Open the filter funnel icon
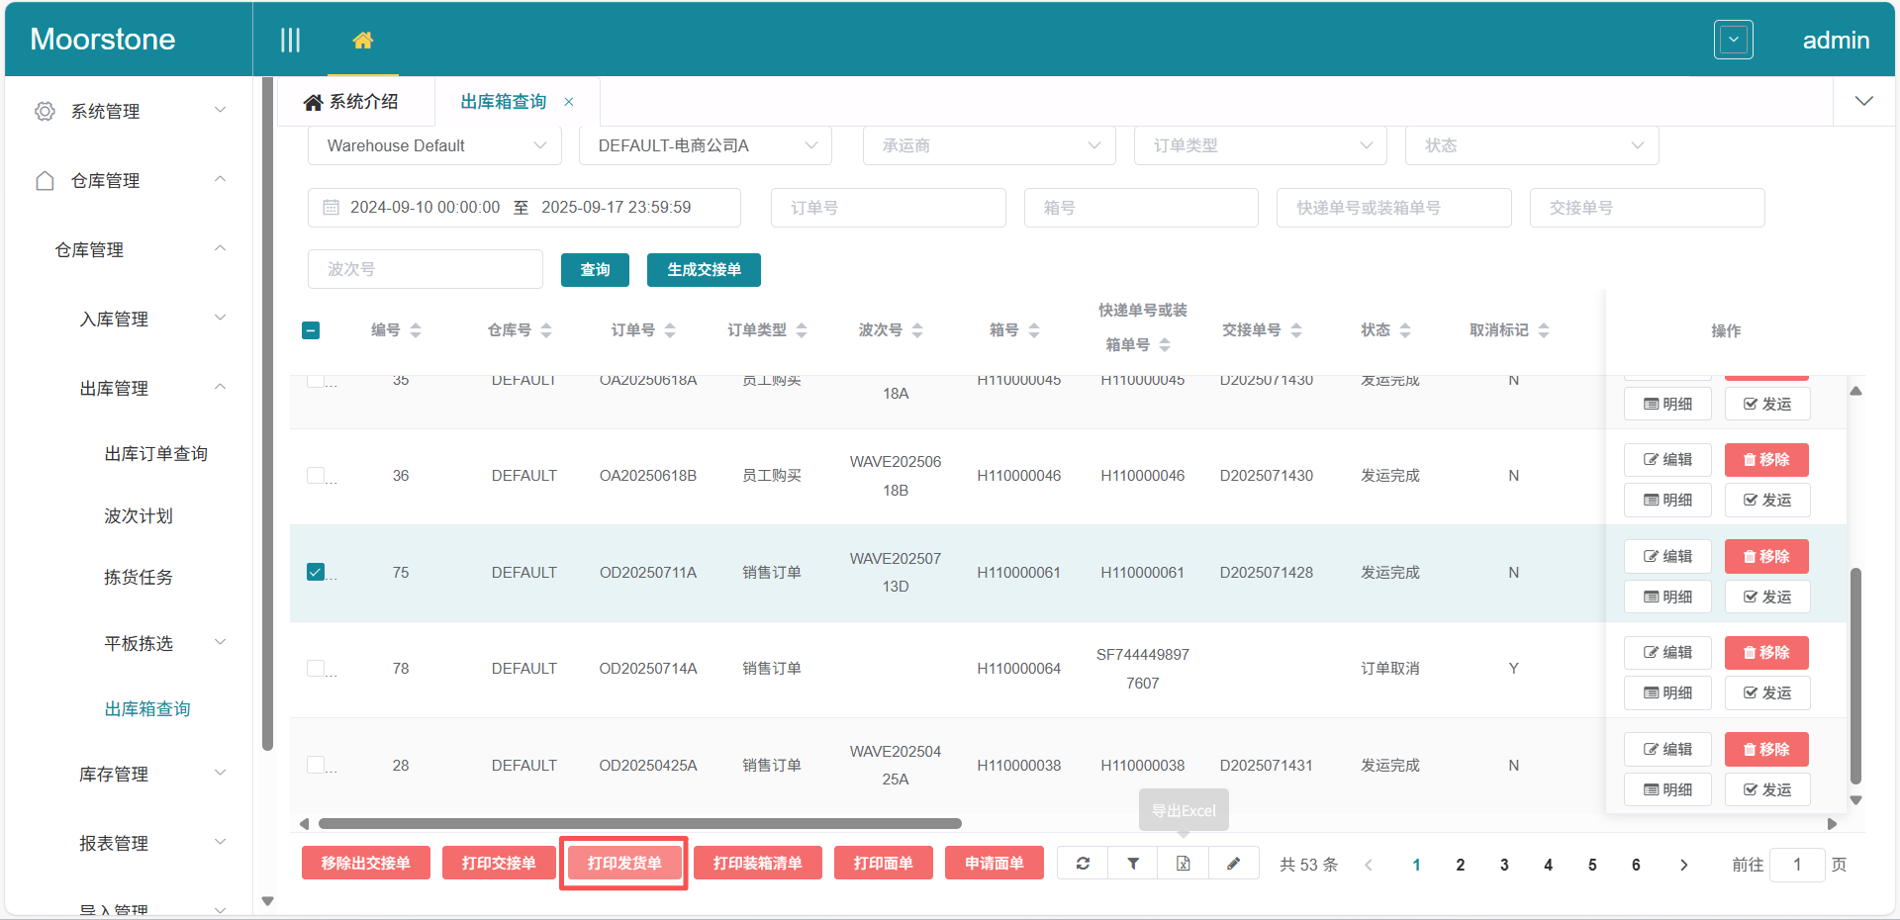Viewport: 1900px width, 920px height. tap(1133, 864)
